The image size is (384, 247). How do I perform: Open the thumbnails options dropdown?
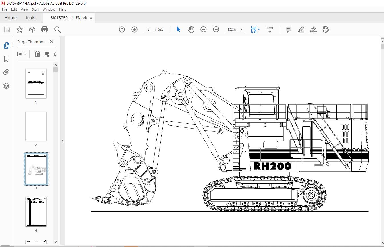pyautogui.click(x=22, y=54)
